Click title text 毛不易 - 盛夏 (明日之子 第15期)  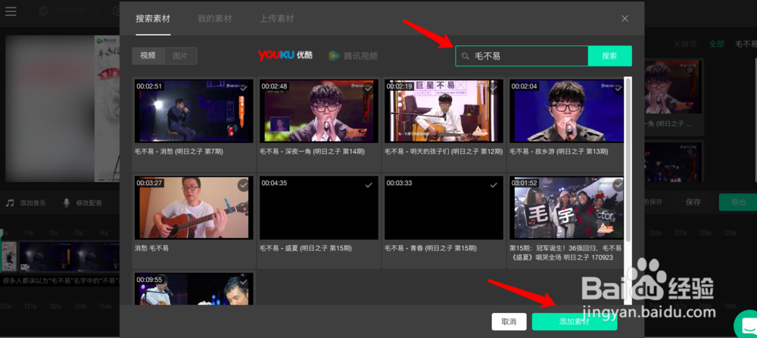coord(306,248)
